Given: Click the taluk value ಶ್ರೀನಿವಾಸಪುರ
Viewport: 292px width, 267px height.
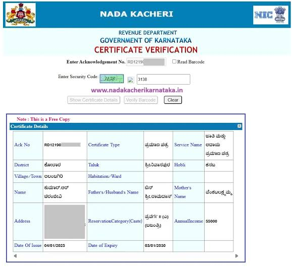Looking at the screenshot, I should (157, 165).
